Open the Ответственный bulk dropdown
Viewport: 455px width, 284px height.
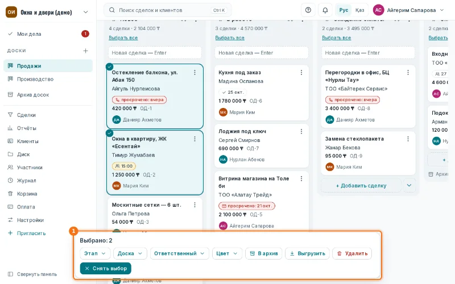(179, 253)
